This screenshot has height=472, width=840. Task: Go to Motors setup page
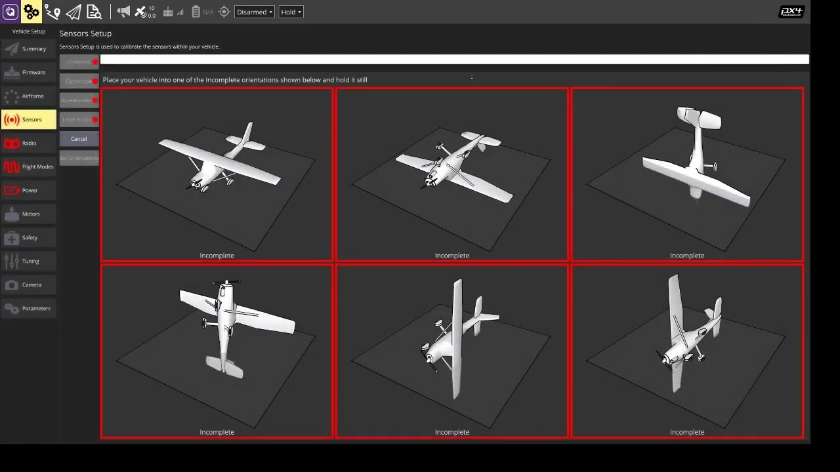coord(28,214)
